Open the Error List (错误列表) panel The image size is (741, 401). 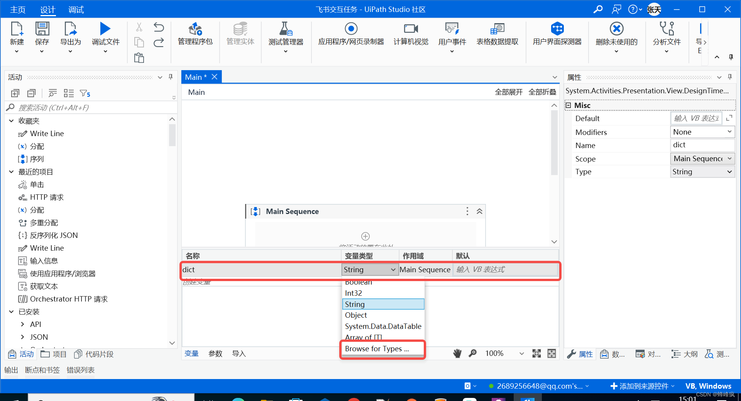(81, 370)
